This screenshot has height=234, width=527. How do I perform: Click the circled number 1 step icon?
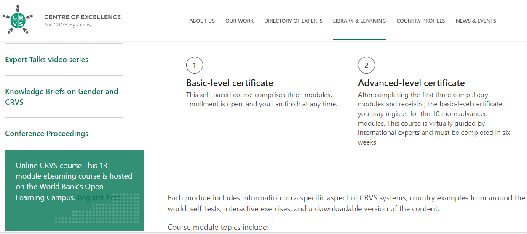coord(194,66)
